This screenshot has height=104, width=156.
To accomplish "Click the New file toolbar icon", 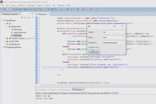I will click(x=2, y=9).
